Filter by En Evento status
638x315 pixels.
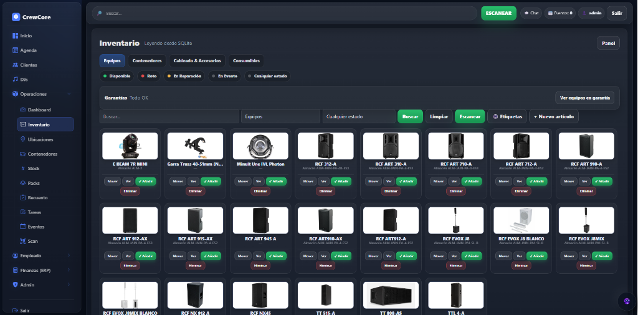click(x=225, y=76)
